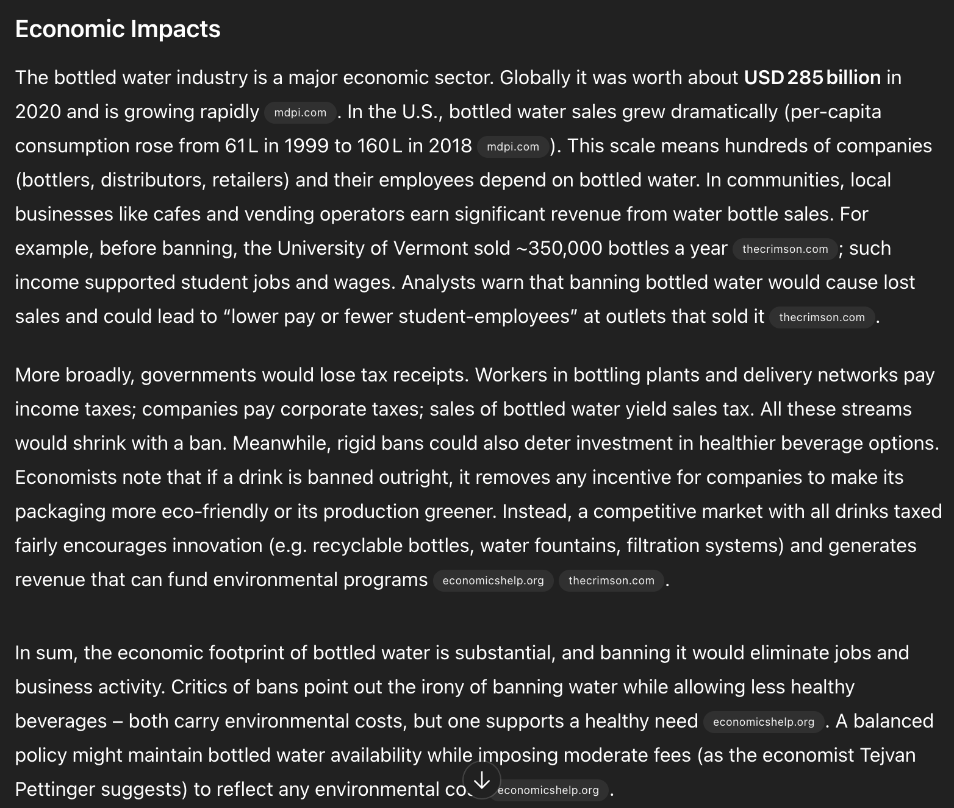Click the phrase "A balanced policy"
This screenshot has width=954, height=808.
point(884,721)
